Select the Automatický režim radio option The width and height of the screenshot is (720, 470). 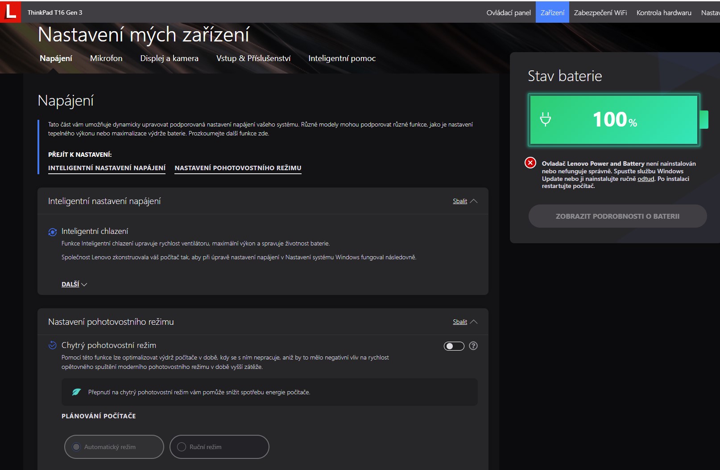pyautogui.click(x=77, y=447)
